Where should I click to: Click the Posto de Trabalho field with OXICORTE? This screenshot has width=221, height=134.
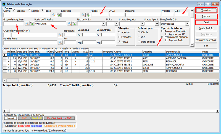click(x=50, y=23)
